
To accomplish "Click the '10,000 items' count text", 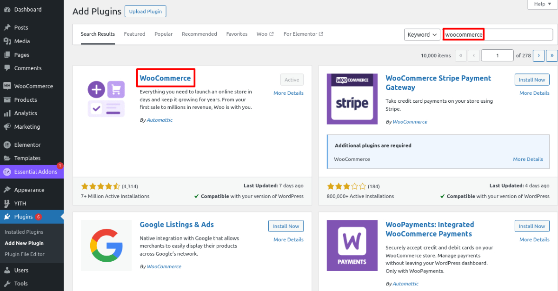I will click(x=436, y=55).
